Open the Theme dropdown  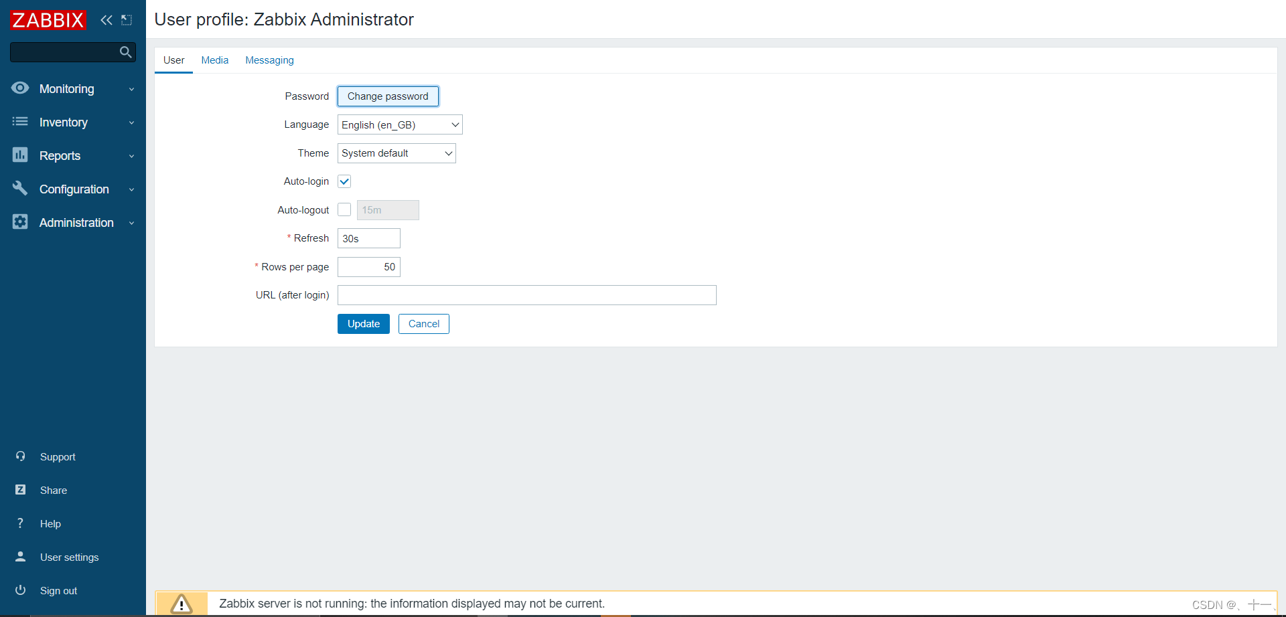[x=397, y=153]
